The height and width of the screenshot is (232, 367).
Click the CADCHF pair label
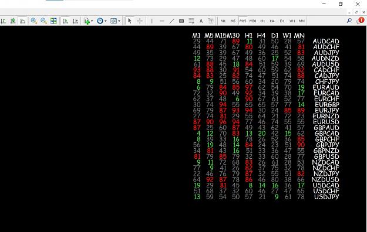[326, 70]
